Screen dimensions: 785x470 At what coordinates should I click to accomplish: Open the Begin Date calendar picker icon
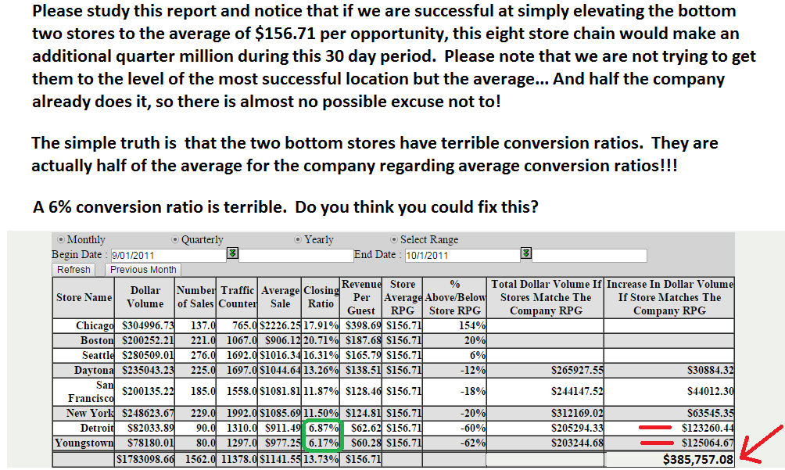(x=232, y=253)
